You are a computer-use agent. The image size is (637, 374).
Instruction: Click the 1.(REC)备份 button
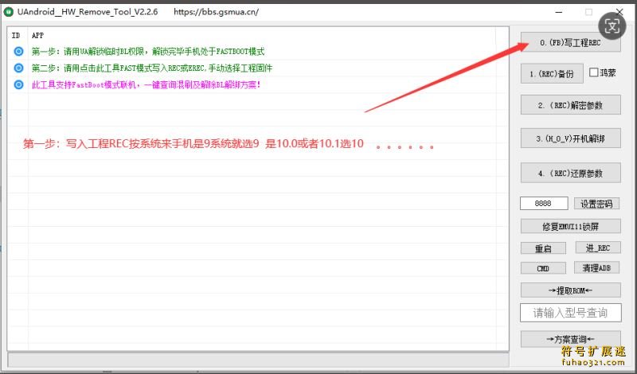click(552, 73)
